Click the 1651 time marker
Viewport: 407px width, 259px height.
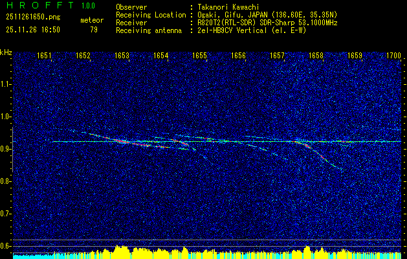(44, 56)
